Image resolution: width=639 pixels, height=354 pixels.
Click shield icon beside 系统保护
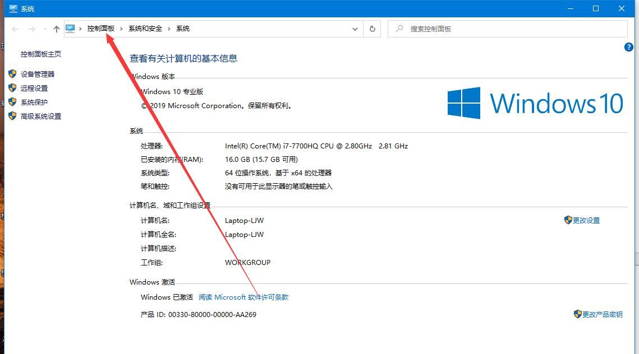tap(12, 102)
